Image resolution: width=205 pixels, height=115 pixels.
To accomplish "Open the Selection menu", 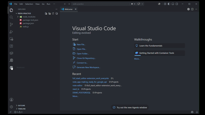I will coord(29,4).
